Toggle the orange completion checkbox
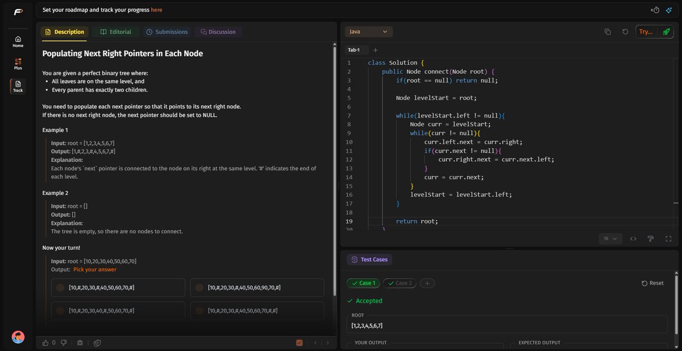This screenshot has height=351, width=682. (300, 342)
